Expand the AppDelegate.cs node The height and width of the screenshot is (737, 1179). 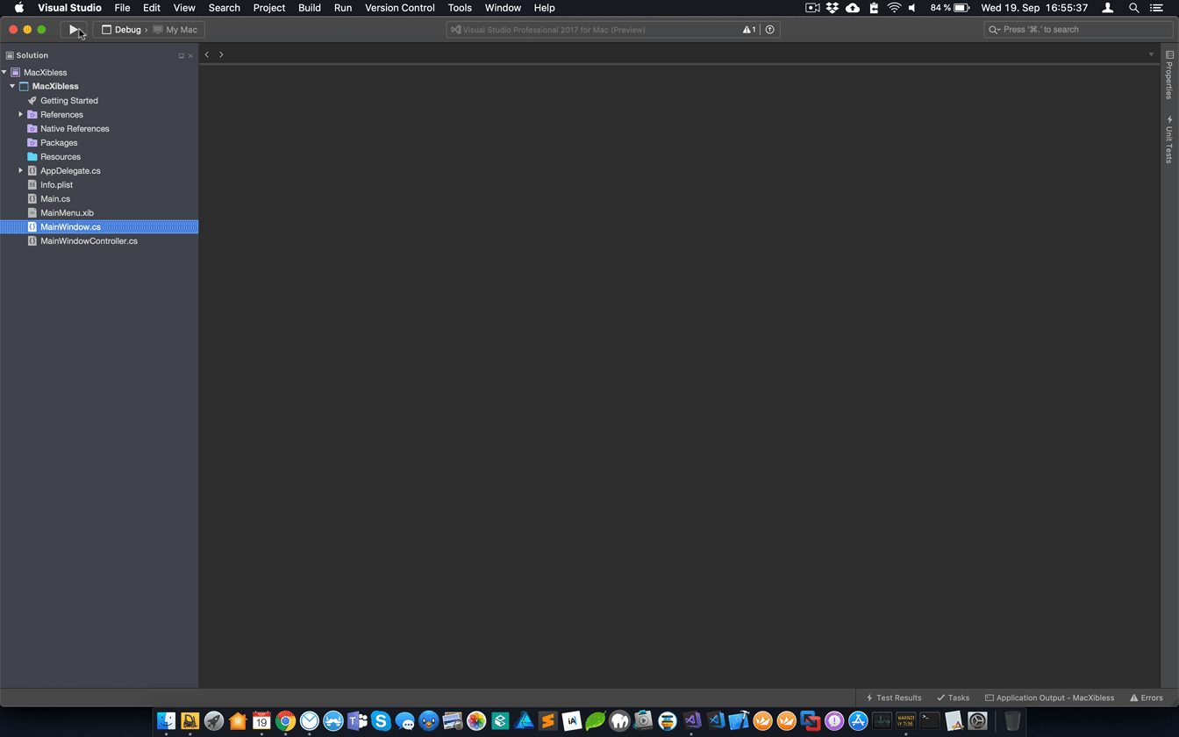[20, 171]
